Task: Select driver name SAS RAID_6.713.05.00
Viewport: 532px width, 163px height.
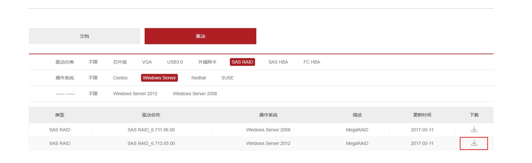Action: [151, 143]
